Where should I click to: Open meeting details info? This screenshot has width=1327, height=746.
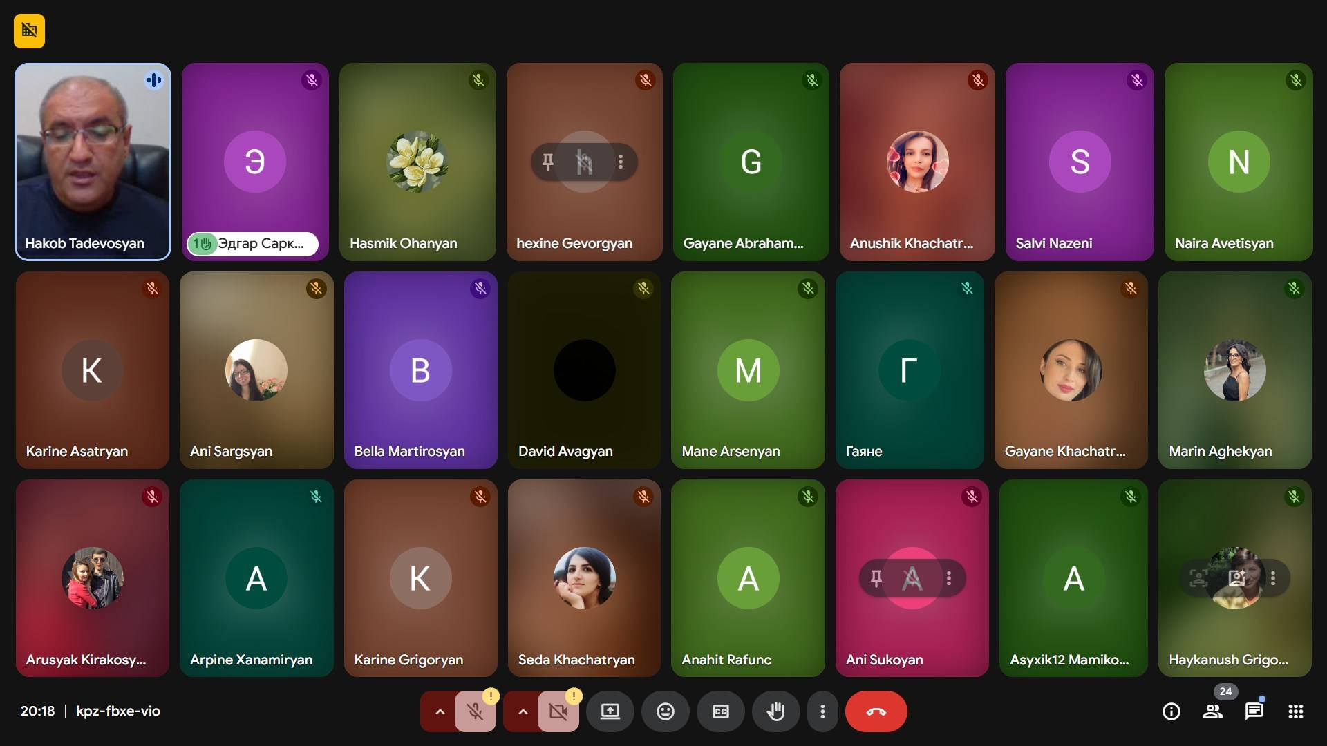click(x=1171, y=711)
